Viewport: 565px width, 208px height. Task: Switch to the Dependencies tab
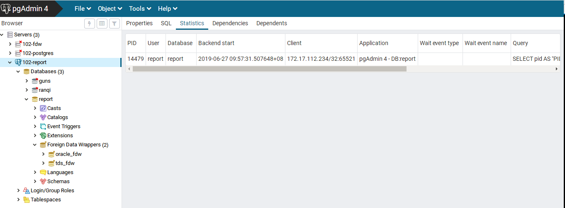coord(230,23)
